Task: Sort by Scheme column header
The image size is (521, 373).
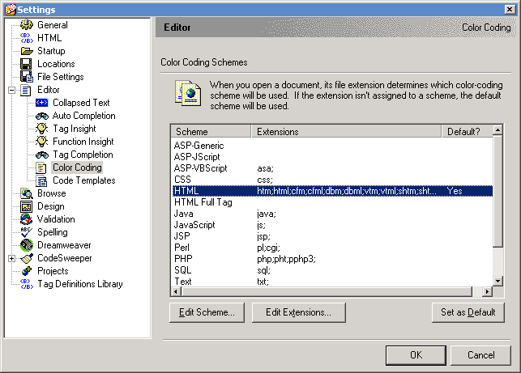Action: click(x=211, y=132)
